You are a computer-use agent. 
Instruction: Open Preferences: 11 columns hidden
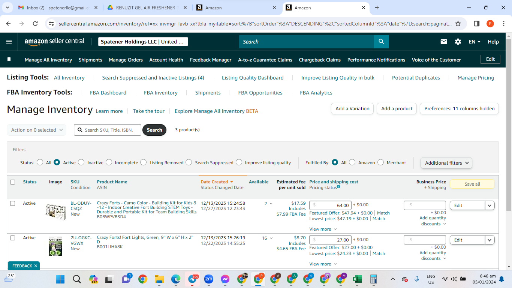pyautogui.click(x=460, y=108)
